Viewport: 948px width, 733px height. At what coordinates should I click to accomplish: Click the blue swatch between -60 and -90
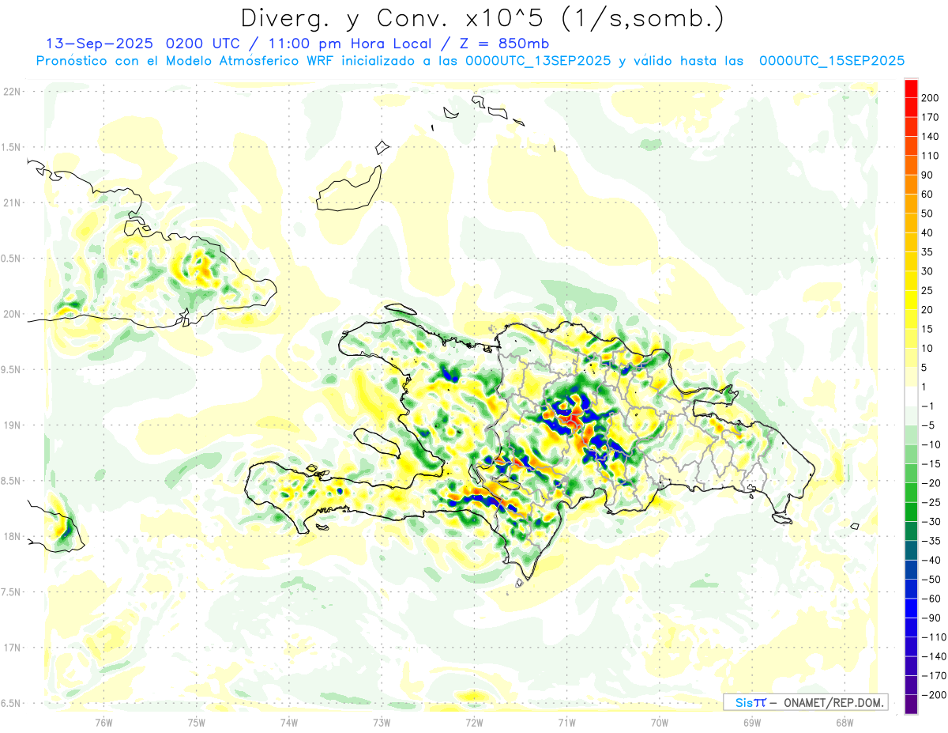(911, 608)
